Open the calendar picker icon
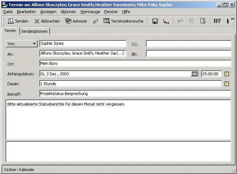 click(x=195, y=74)
